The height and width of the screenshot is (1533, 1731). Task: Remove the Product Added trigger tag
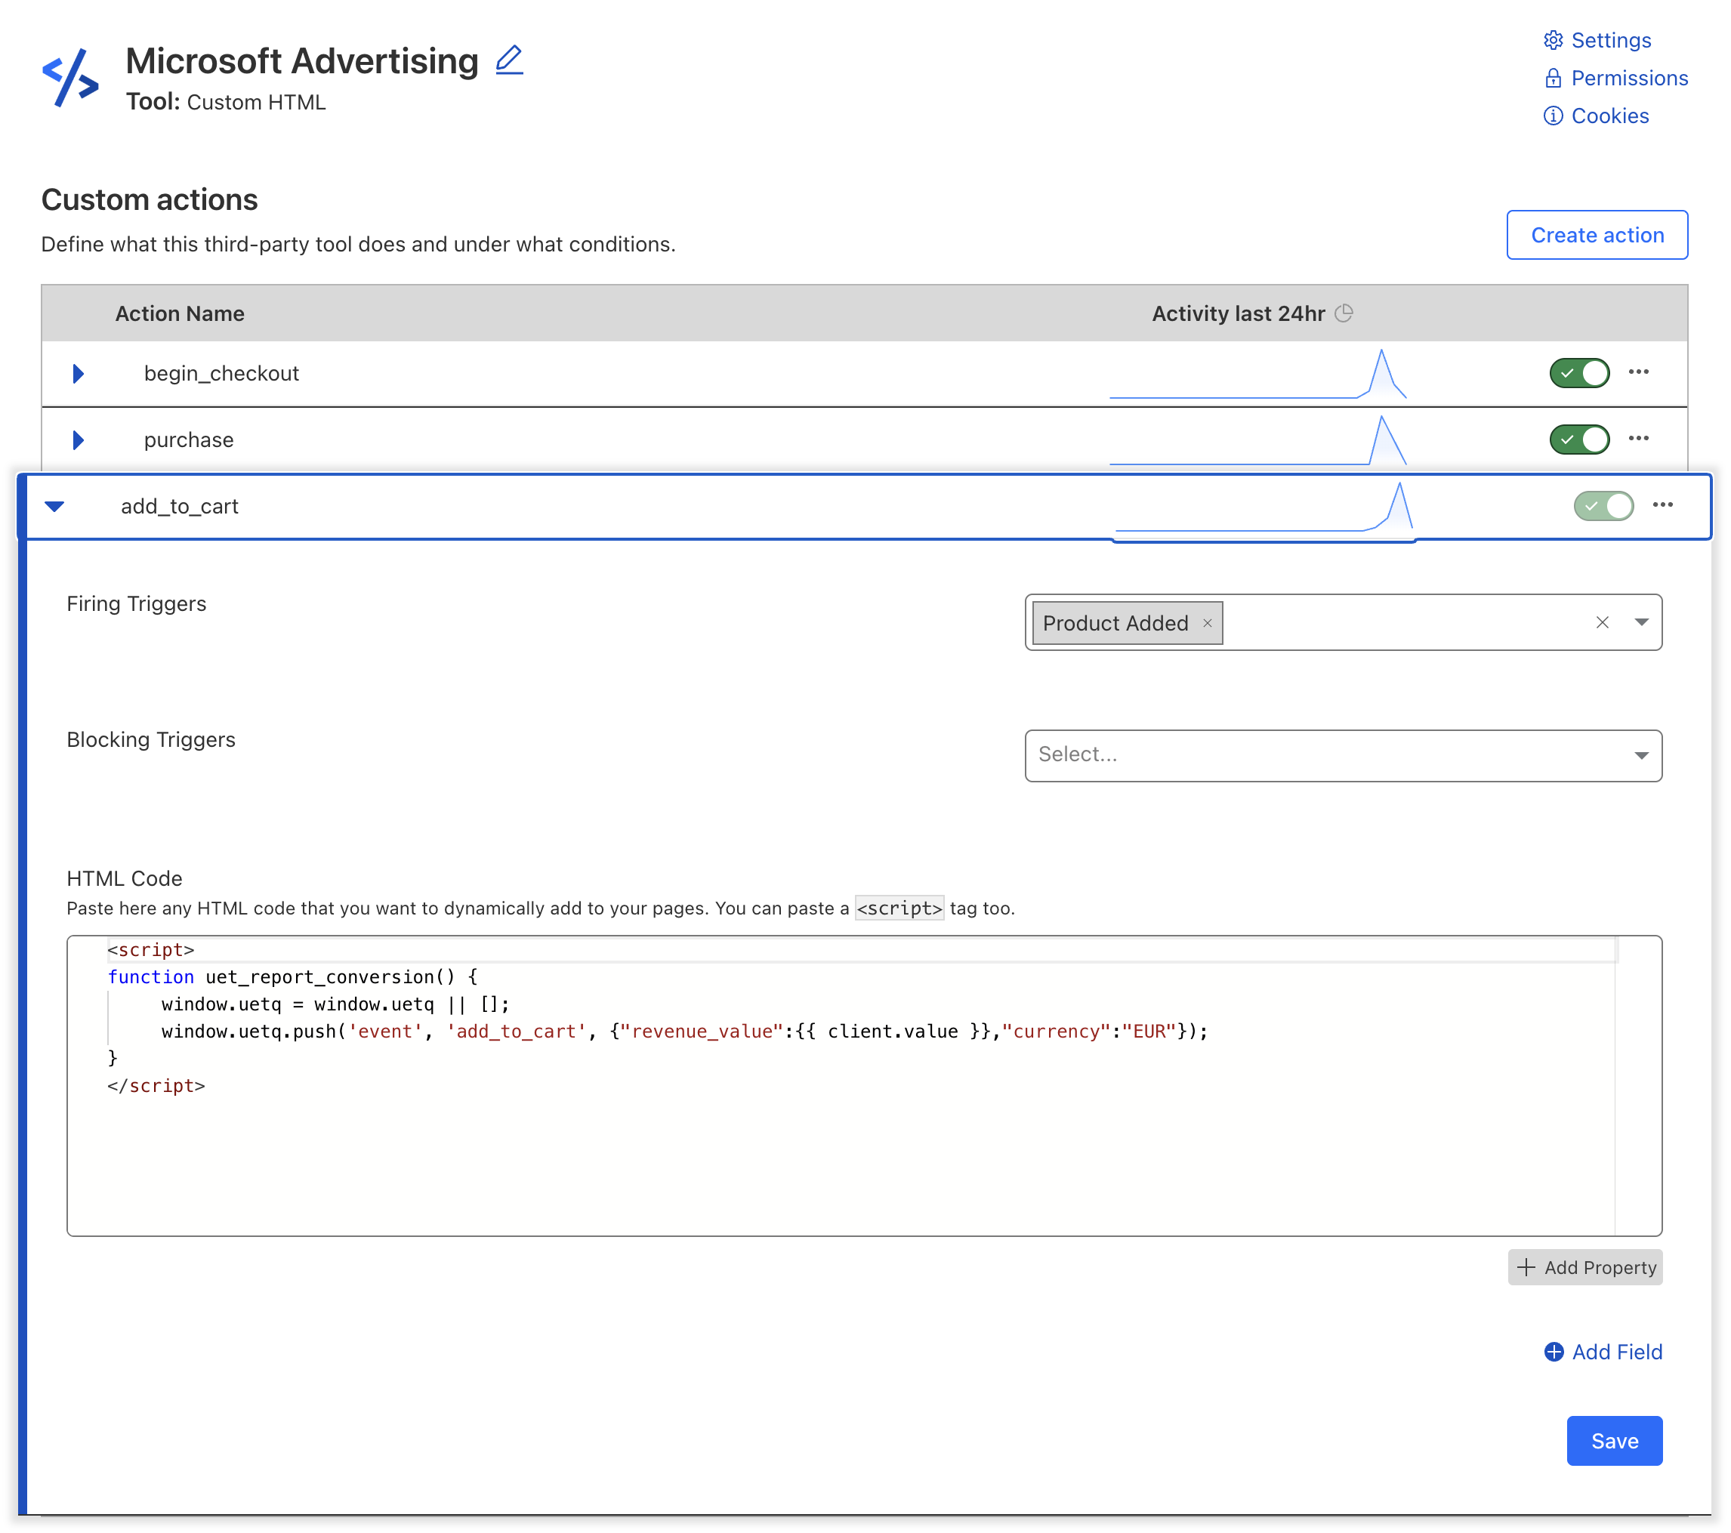(1208, 622)
